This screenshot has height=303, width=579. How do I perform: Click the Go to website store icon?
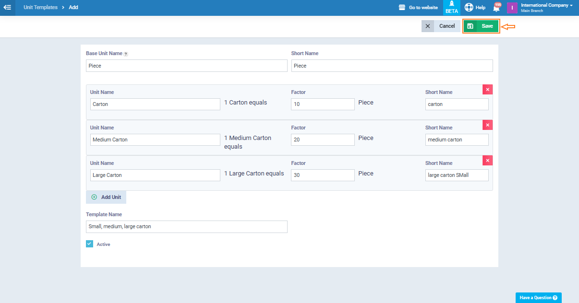(402, 8)
